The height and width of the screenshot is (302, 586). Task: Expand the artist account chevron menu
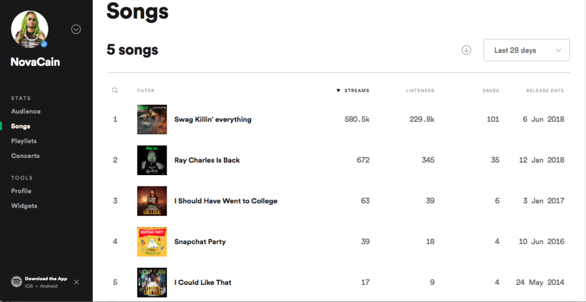click(76, 29)
